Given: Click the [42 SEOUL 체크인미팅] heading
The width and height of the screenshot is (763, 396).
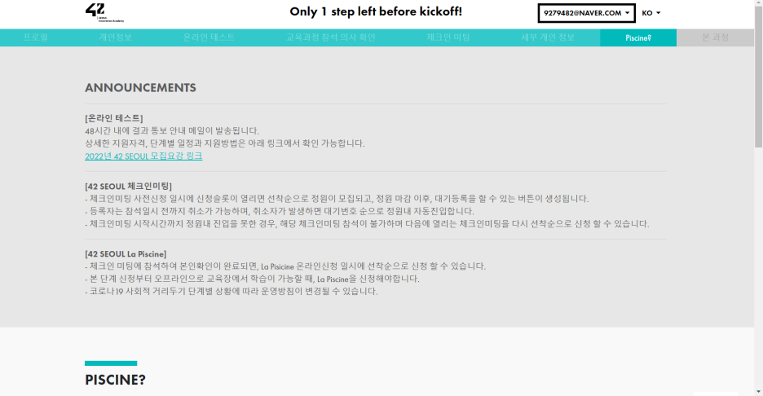Looking at the screenshot, I should [128, 187].
